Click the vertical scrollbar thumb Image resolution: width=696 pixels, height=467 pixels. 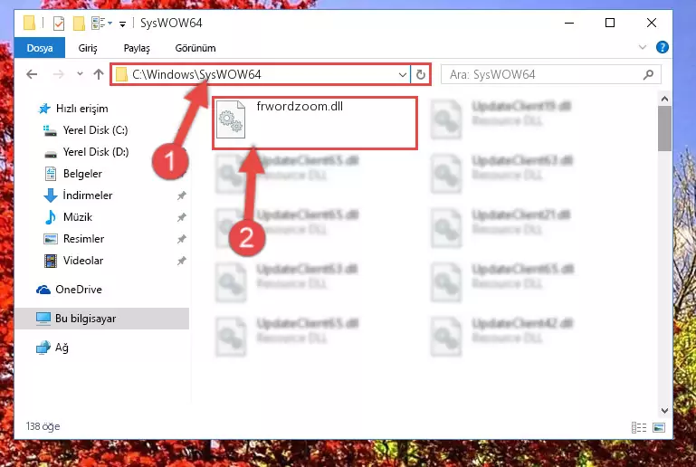(x=664, y=129)
